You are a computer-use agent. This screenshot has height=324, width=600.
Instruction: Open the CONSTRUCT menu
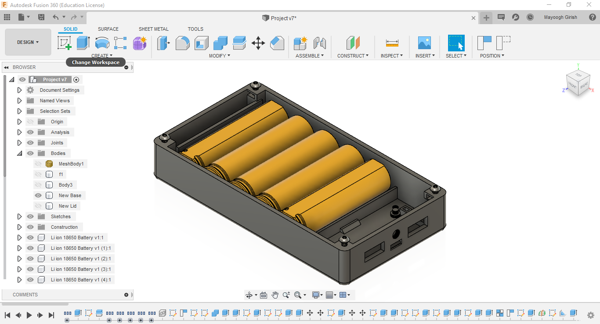click(353, 56)
